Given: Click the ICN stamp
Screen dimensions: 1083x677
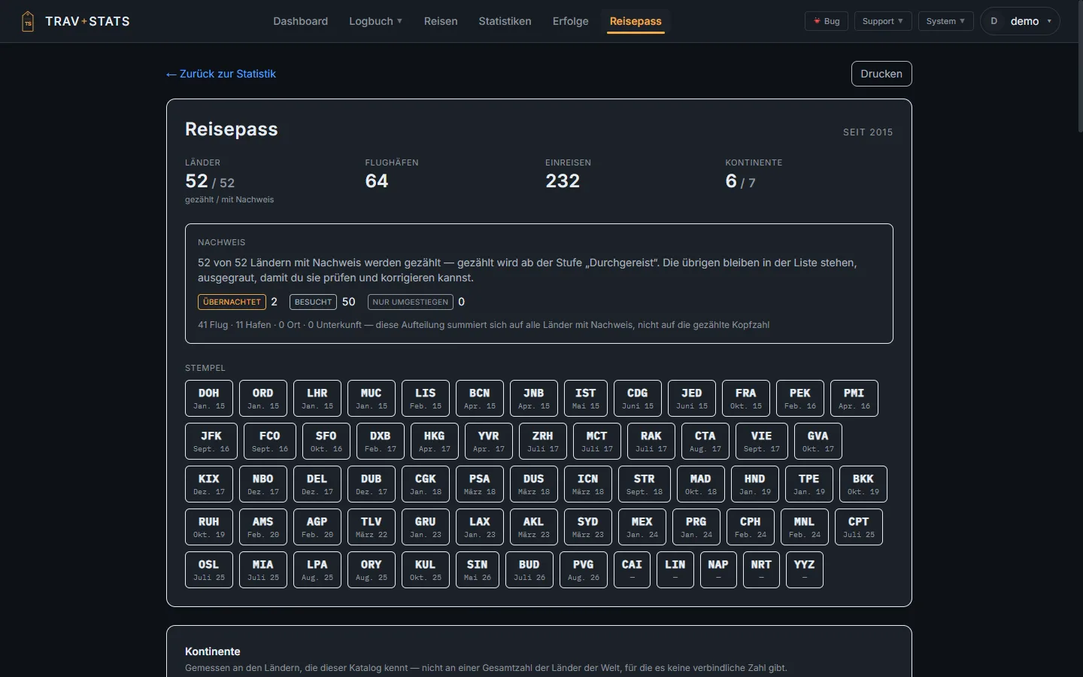Looking at the screenshot, I should click(x=588, y=484).
